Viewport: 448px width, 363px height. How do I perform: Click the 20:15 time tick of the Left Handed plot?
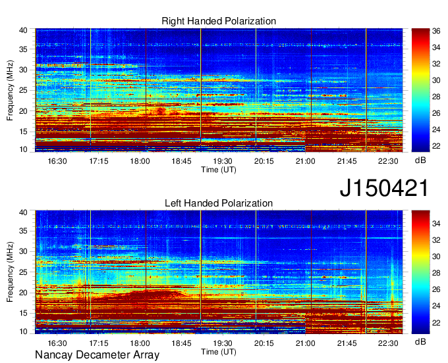264,343
